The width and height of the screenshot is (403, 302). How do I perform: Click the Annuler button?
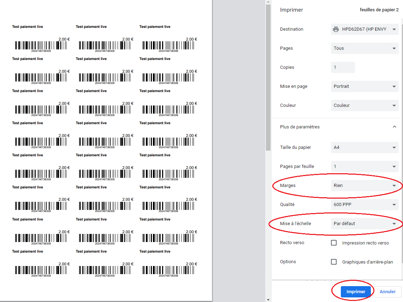point(387,292)
